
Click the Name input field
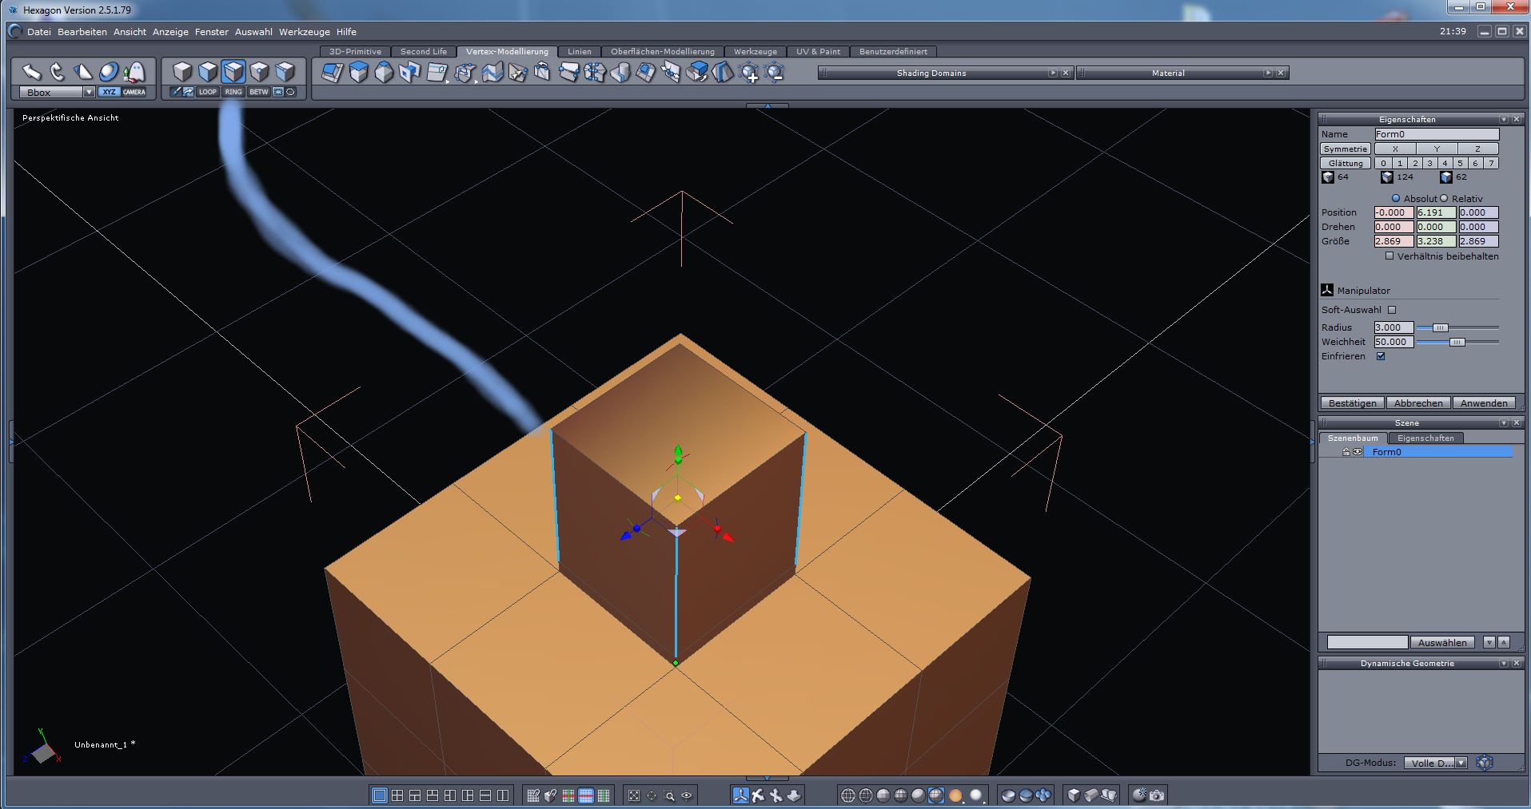click(x=1437, y=134)
